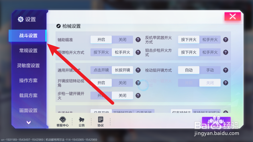This screenshot has height=142, width=253.
Task: Show help for 反机甲武器开火方式
Action: pyautogui.click(x=225, y=40)
